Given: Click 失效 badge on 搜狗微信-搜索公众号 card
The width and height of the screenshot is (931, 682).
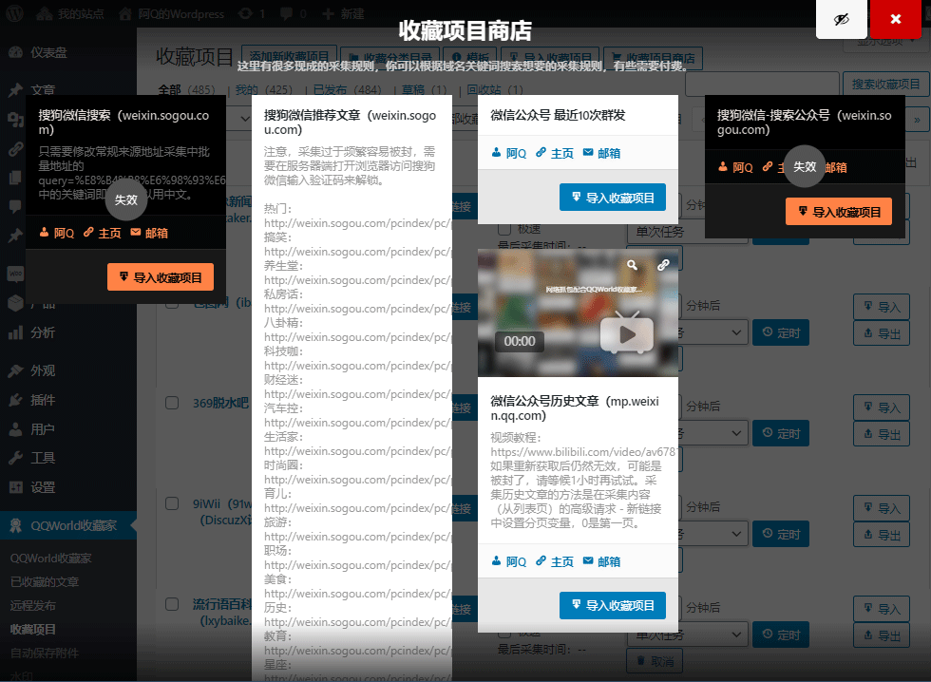Looking at the screenshot, I should point(805,167).
